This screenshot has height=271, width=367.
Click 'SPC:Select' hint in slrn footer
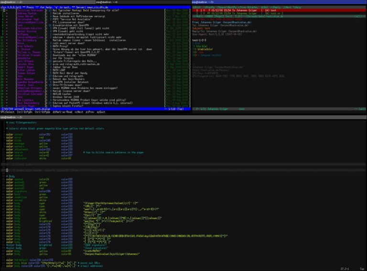point(7,112)
